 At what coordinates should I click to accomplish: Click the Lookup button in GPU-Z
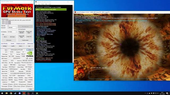[30, 50]
